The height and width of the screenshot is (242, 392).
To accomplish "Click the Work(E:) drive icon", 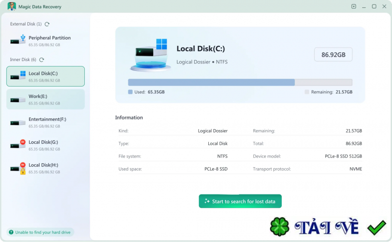I will [x=18, y=100].
